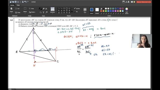160x90 pixels.
Task: Toggle the Fill checkbox
Action: (75, 12)
